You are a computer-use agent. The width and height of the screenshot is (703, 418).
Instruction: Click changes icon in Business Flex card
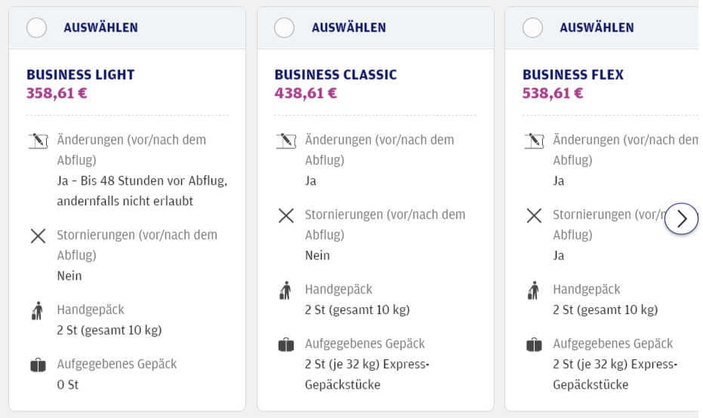click(x=534, y=140)
